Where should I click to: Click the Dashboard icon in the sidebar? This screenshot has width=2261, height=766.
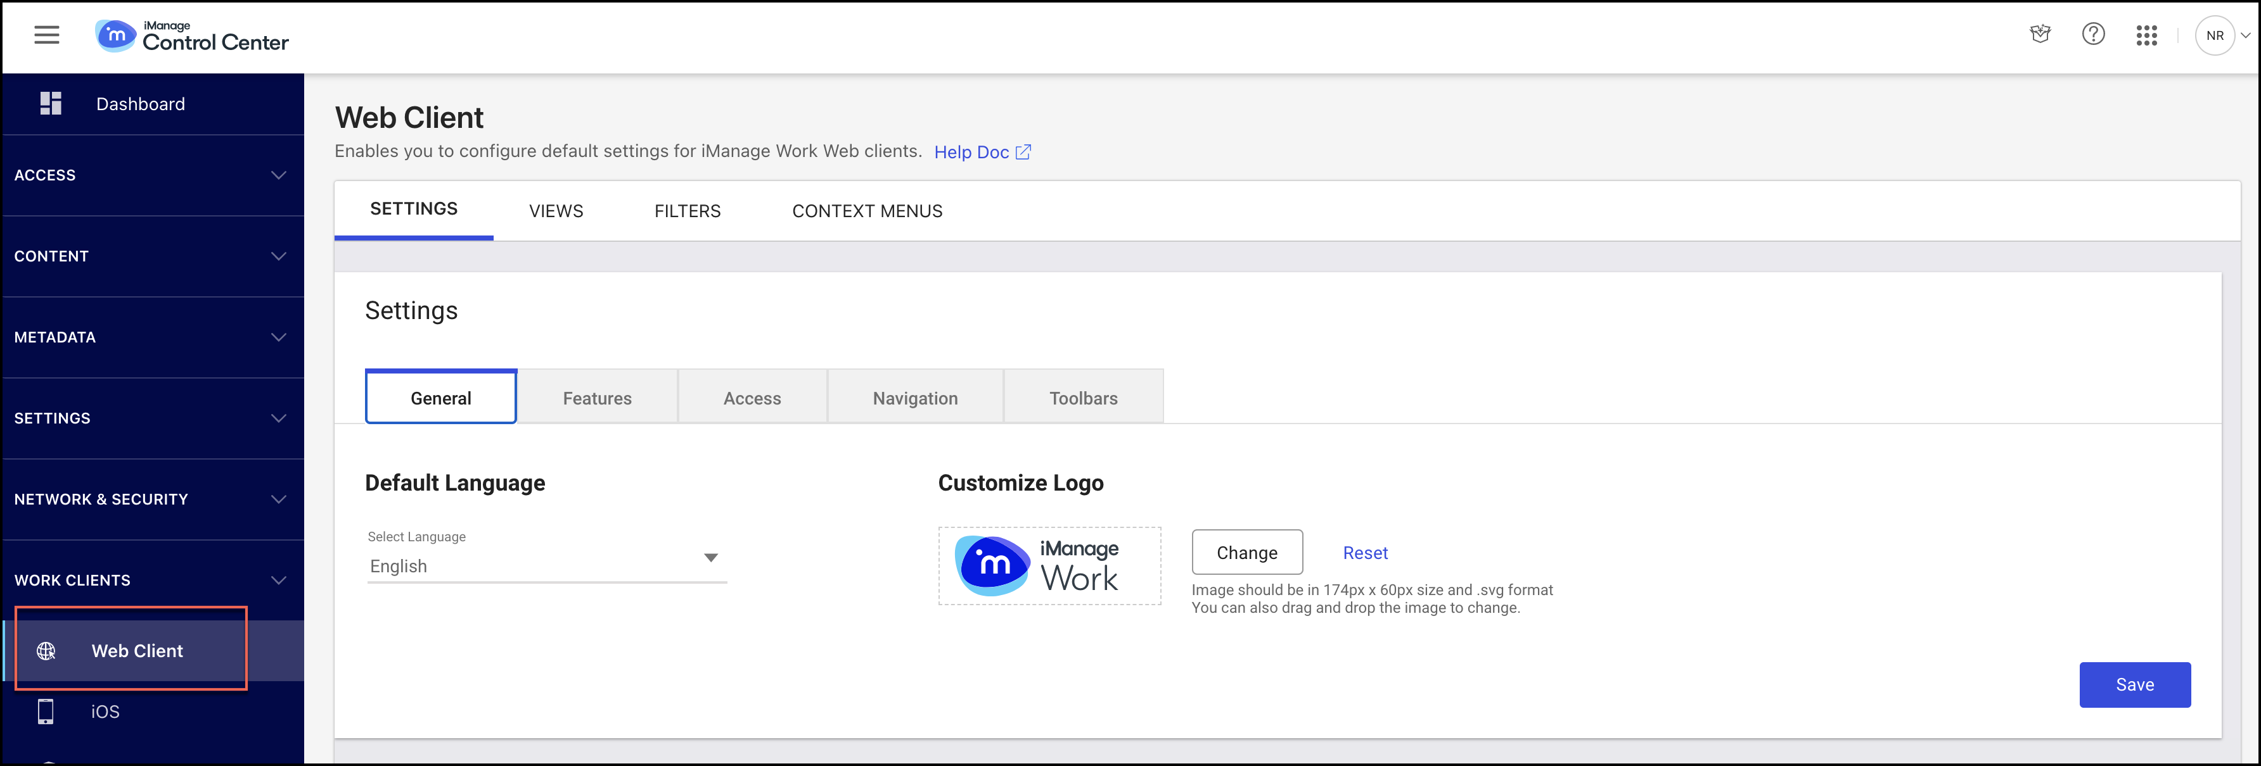coord(50,103)
